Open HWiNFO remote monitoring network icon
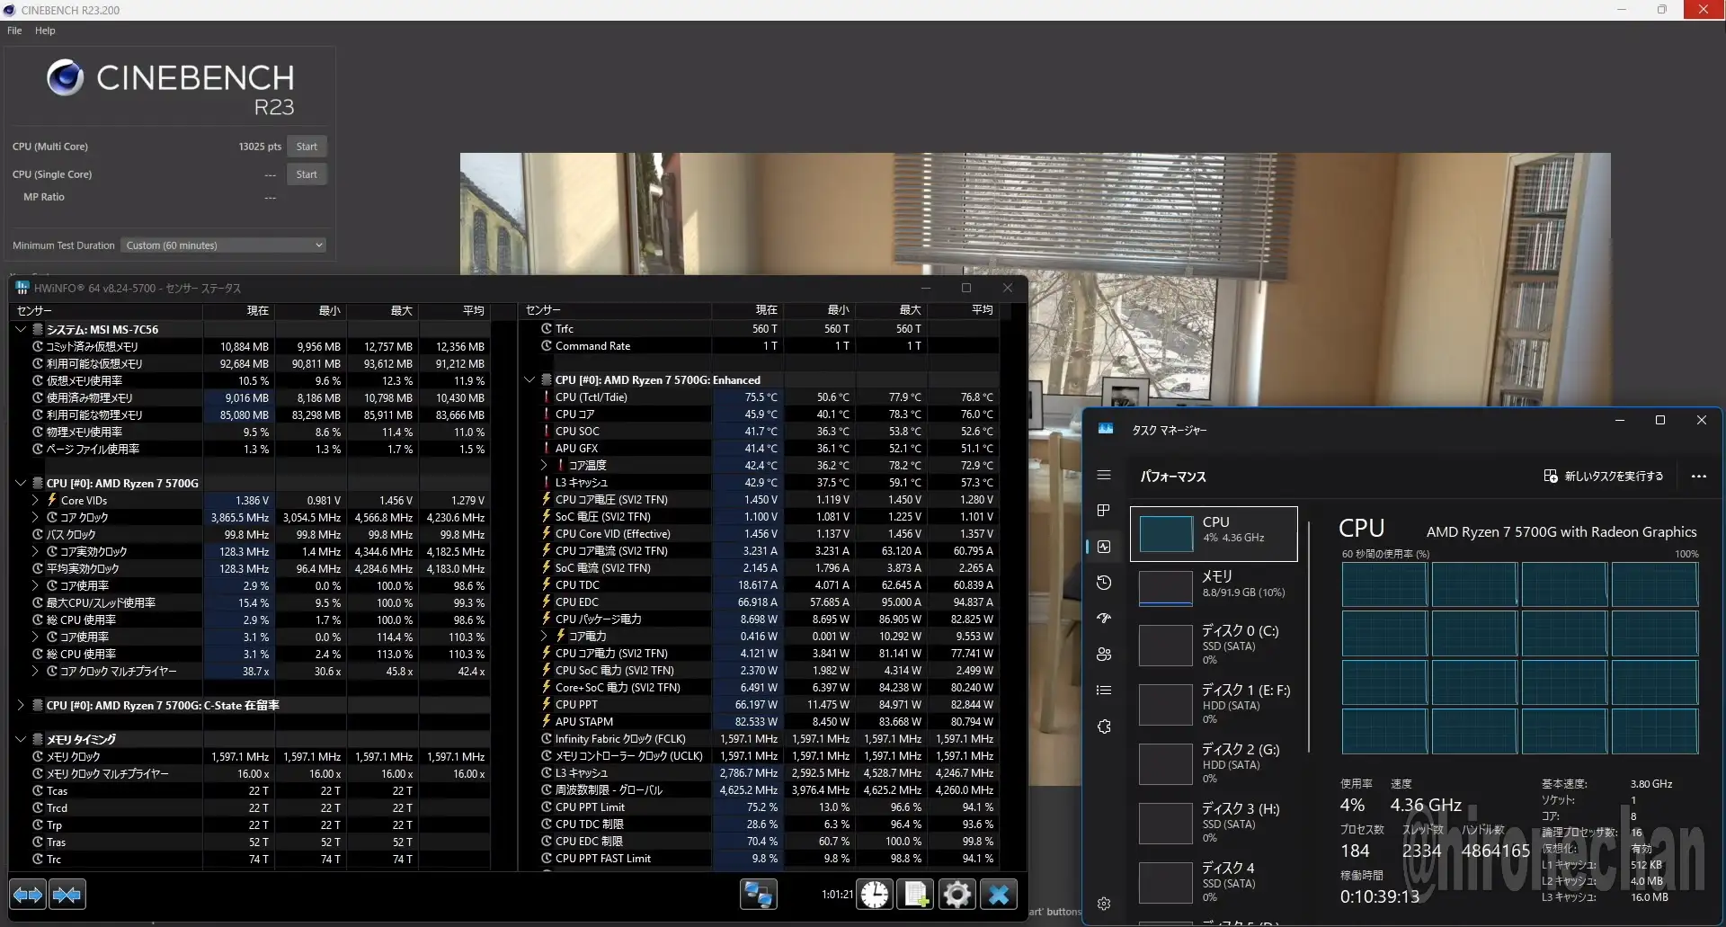1726x927 pixels. pos(759,895)
